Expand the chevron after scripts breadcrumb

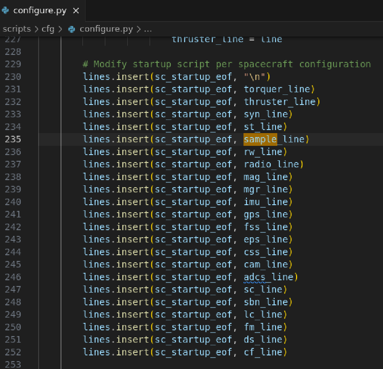coord(36,29)
